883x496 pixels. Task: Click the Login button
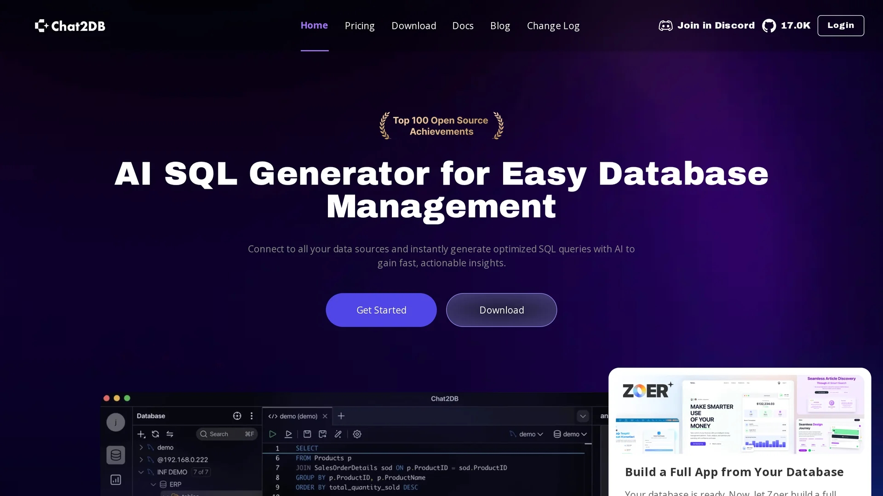[x=841, y=25]
